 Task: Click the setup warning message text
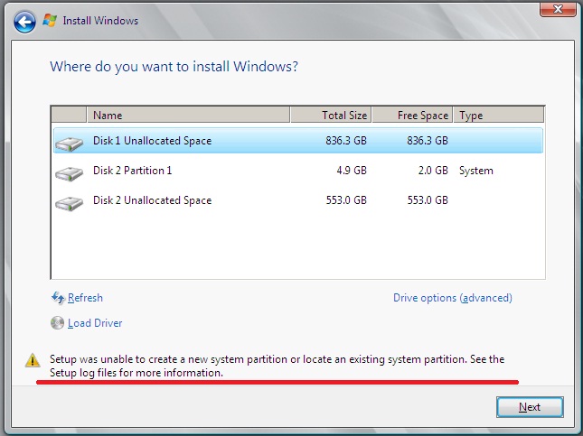277,366
